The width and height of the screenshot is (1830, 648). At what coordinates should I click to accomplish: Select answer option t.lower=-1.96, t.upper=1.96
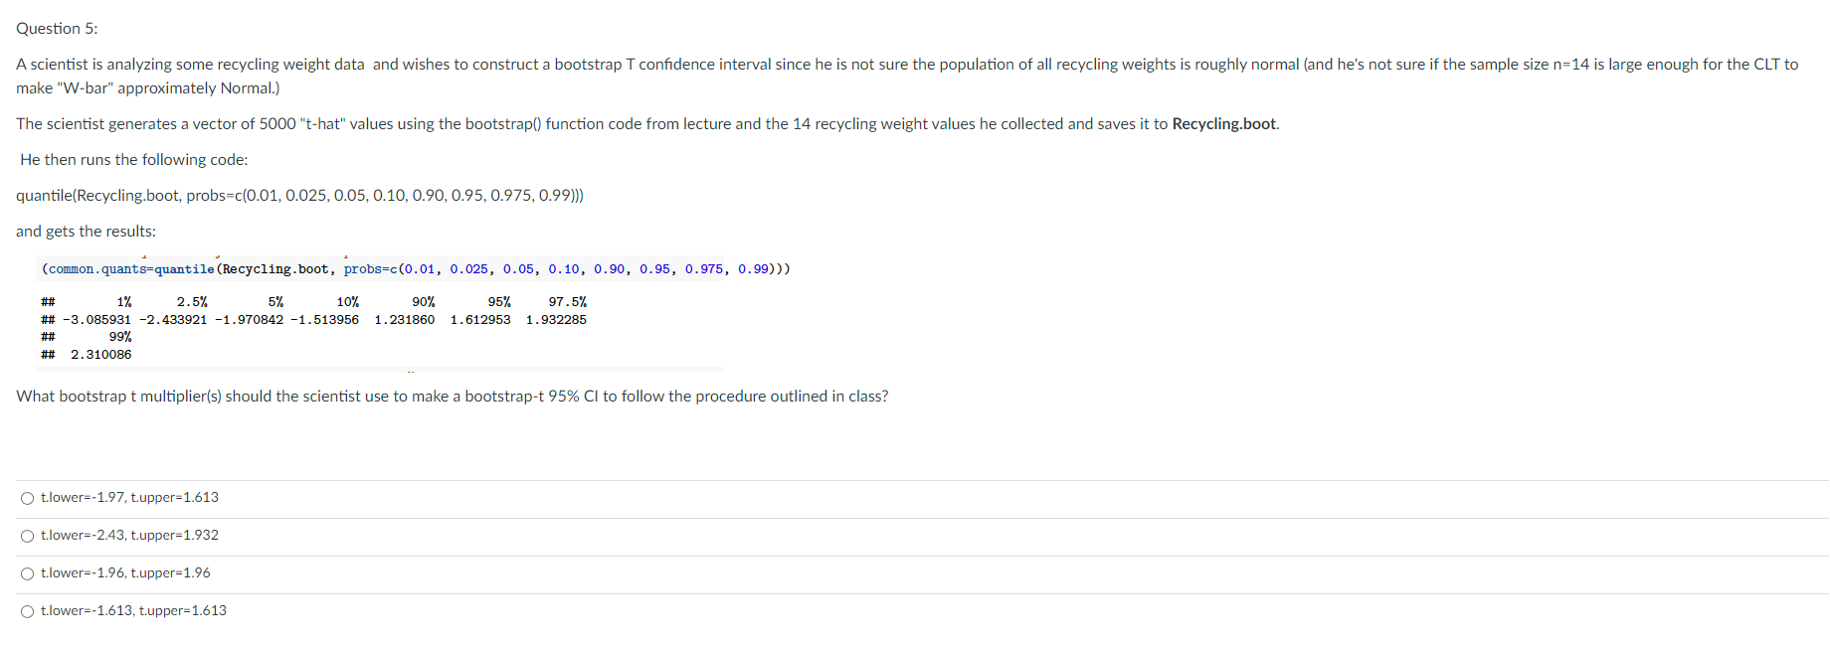124,572
